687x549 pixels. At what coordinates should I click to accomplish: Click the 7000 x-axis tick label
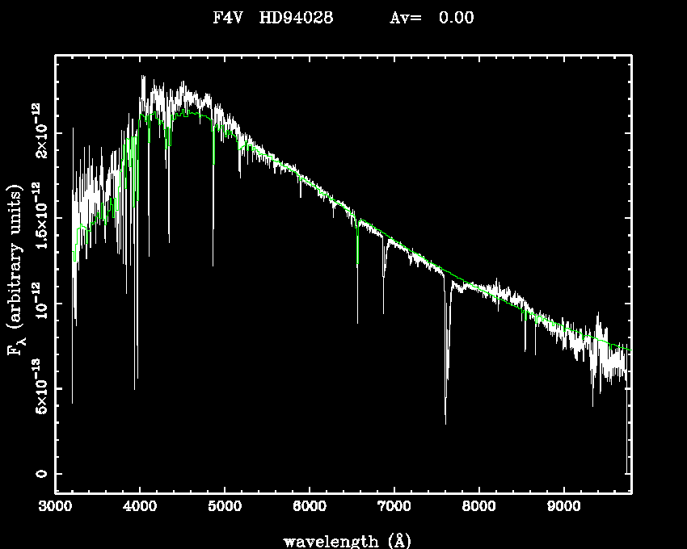click(394, 507)
